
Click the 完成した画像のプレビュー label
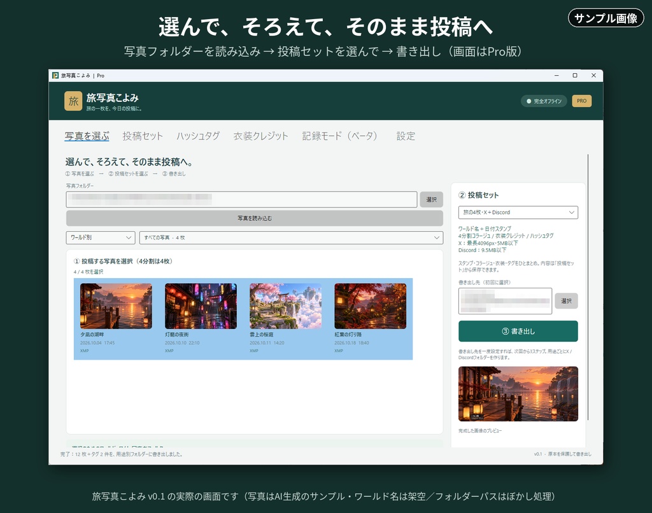click(x=480, y=431)
